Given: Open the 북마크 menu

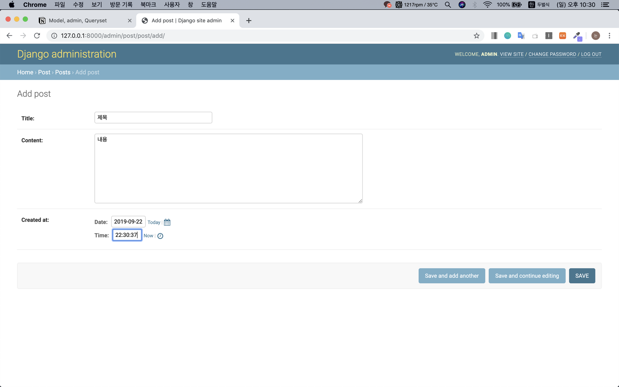Looking at the screenshot, I should 148,5.
